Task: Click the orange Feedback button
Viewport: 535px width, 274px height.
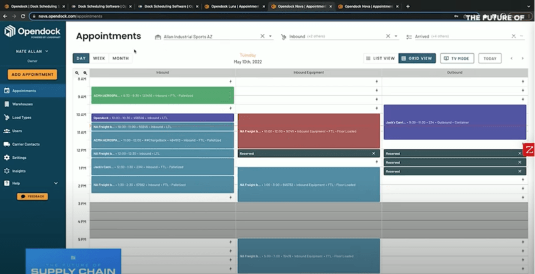Action: click(32, 196)
